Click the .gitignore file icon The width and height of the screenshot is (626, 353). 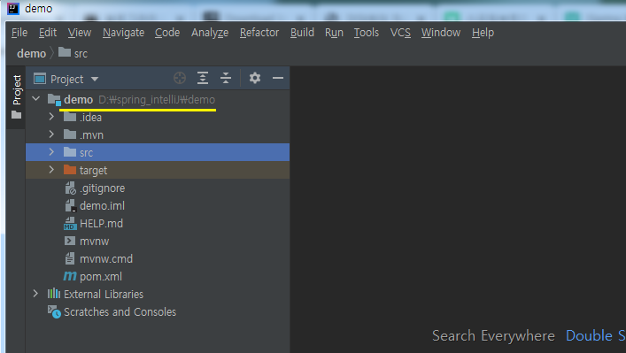70,188
